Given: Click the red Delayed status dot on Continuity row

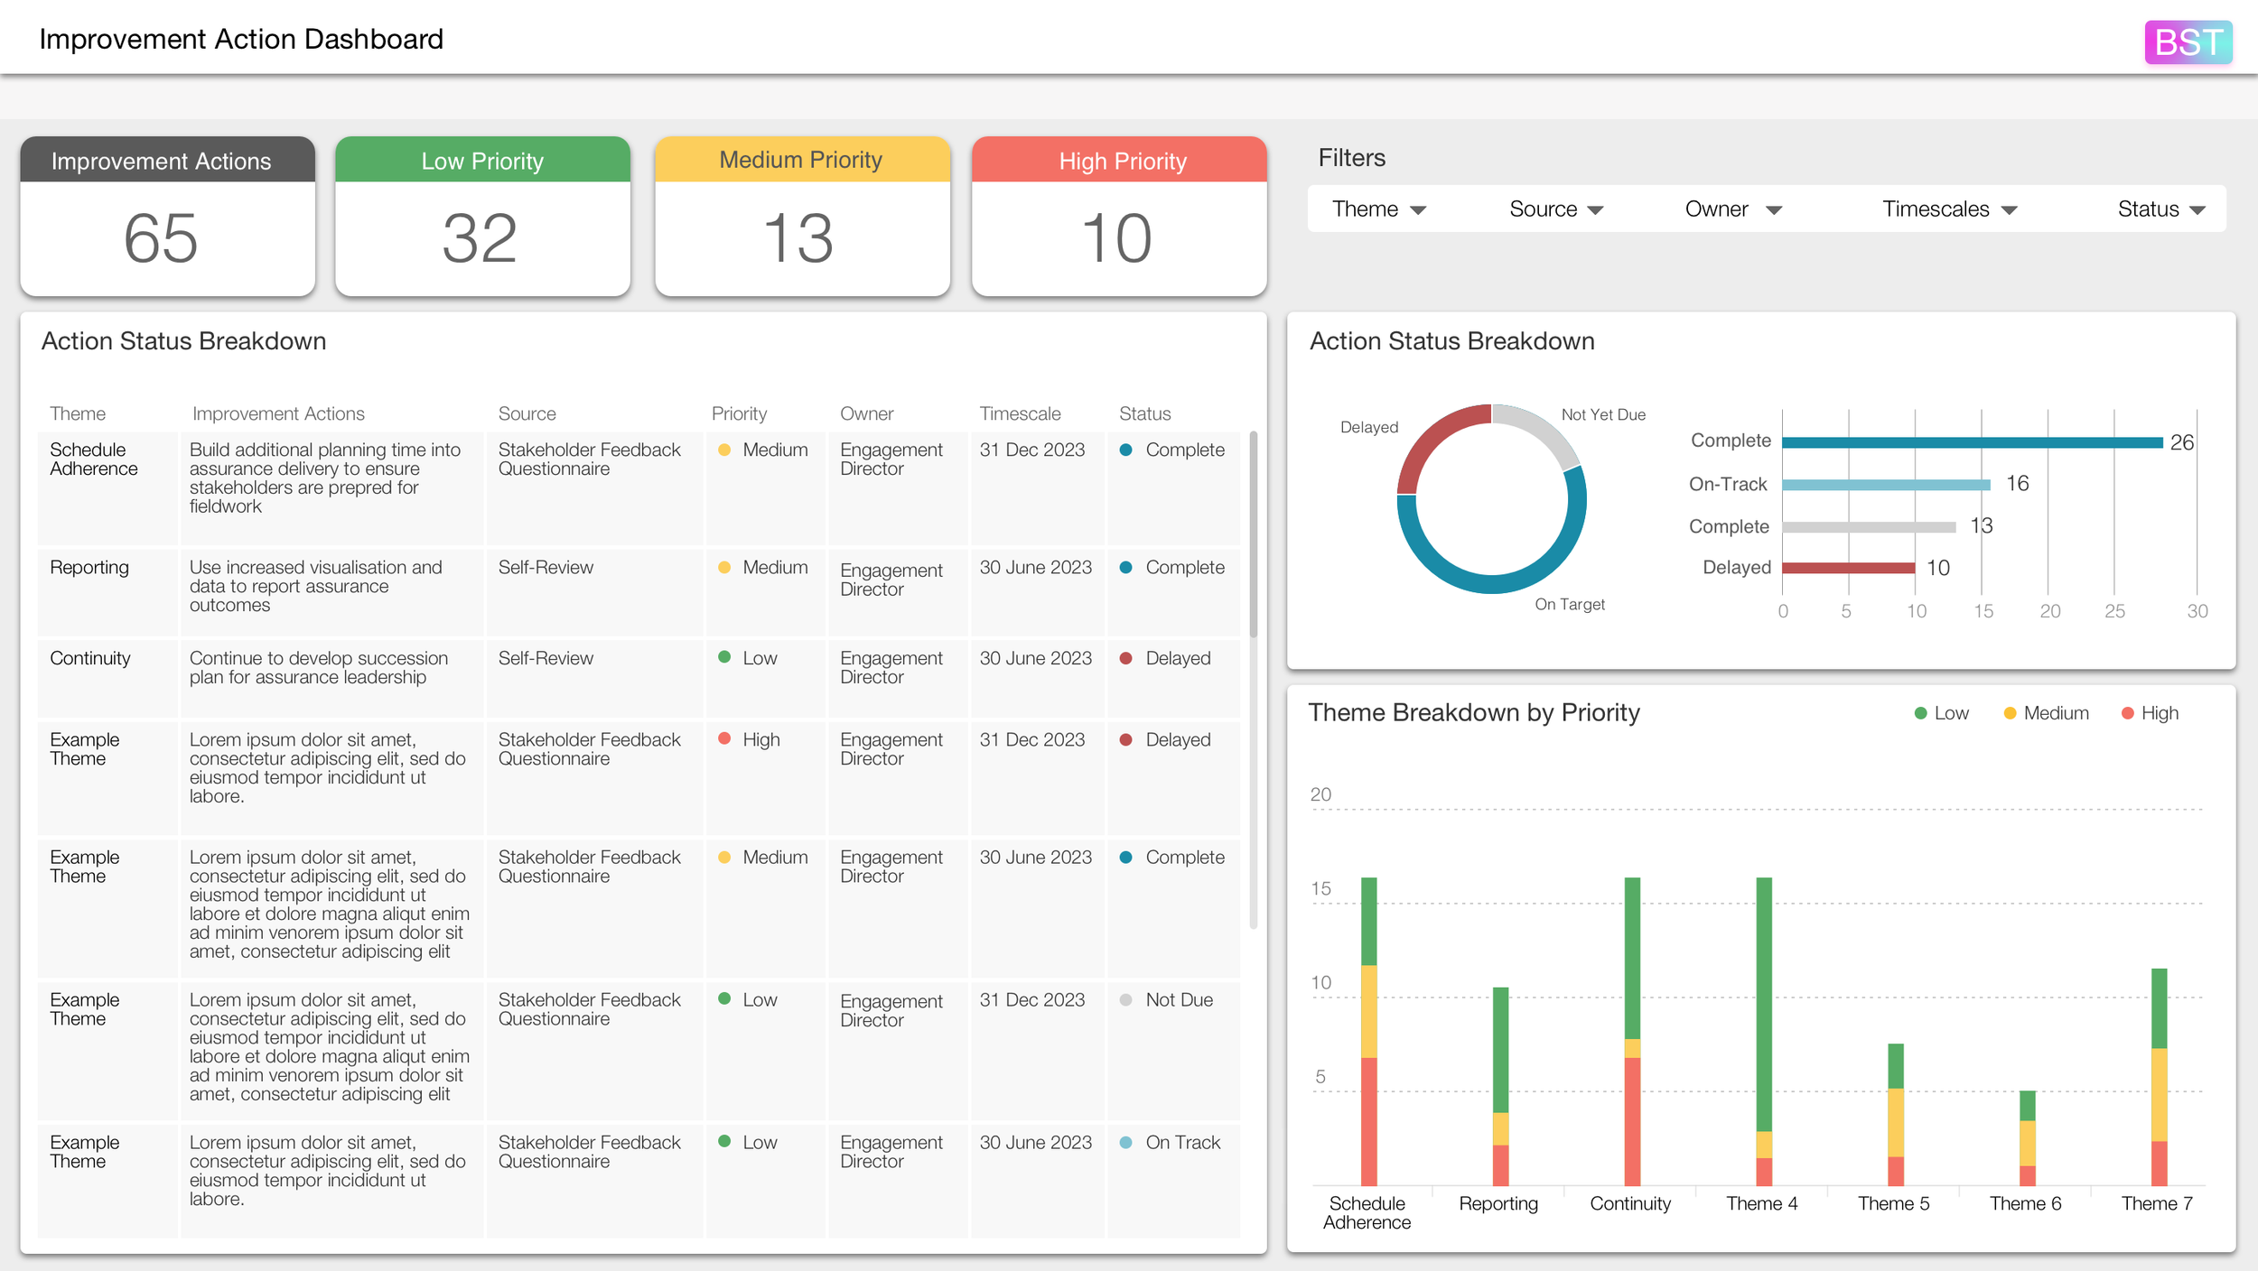Looking at the screenshot, I should (x=1124, y=658).
